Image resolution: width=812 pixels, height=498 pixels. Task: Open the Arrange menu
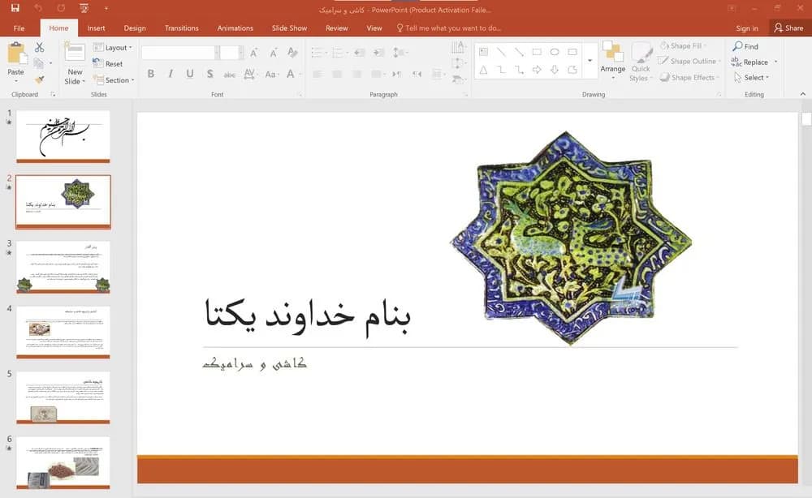pyautogui.click(x=612, y=61)
